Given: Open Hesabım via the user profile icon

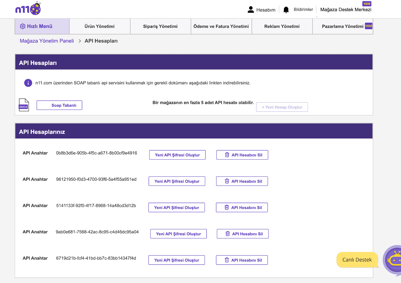Looking at the screenshot, I should click(251, 10).
